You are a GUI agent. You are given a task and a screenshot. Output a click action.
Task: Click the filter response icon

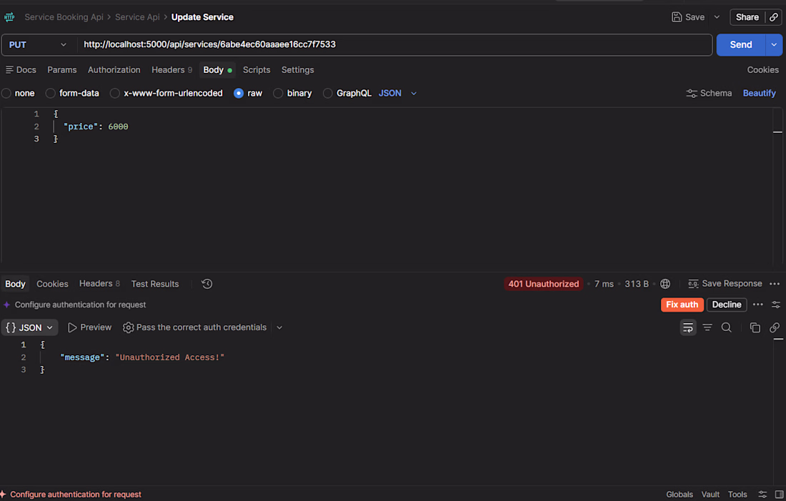[707, 327]
